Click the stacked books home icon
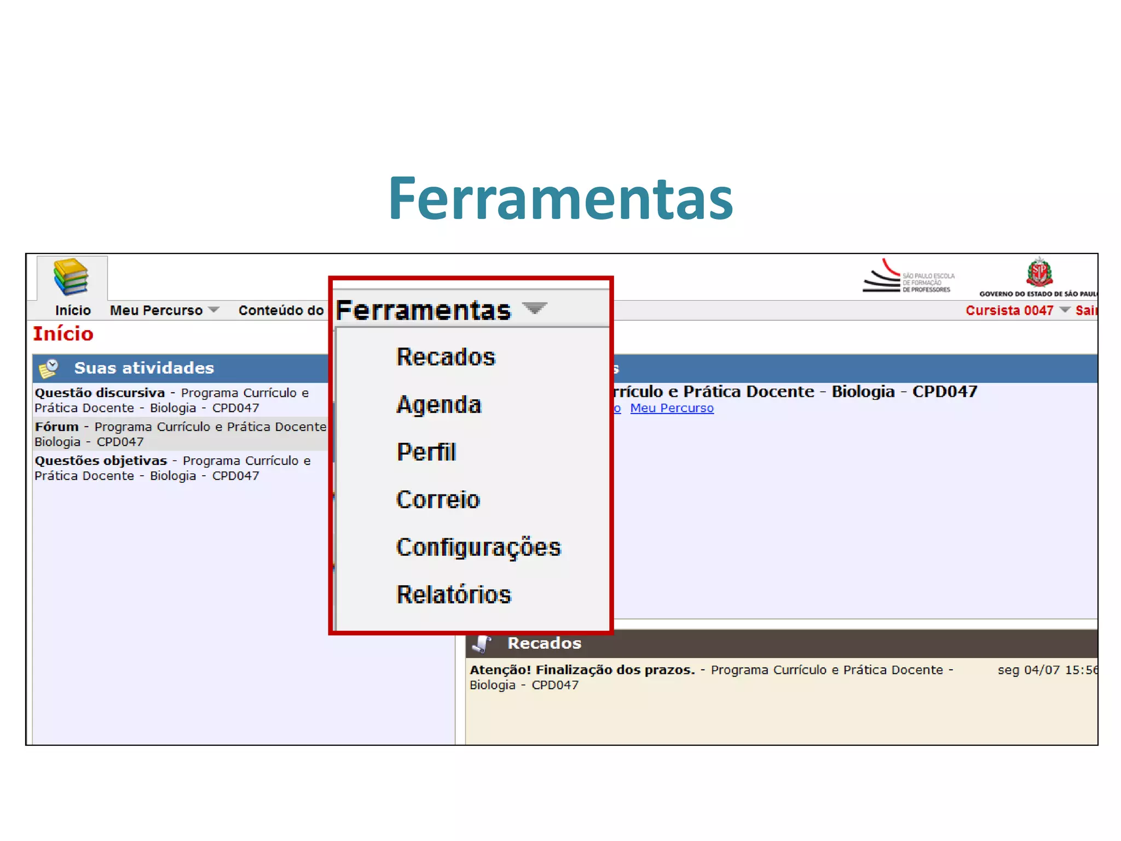 tap(71, 277)
